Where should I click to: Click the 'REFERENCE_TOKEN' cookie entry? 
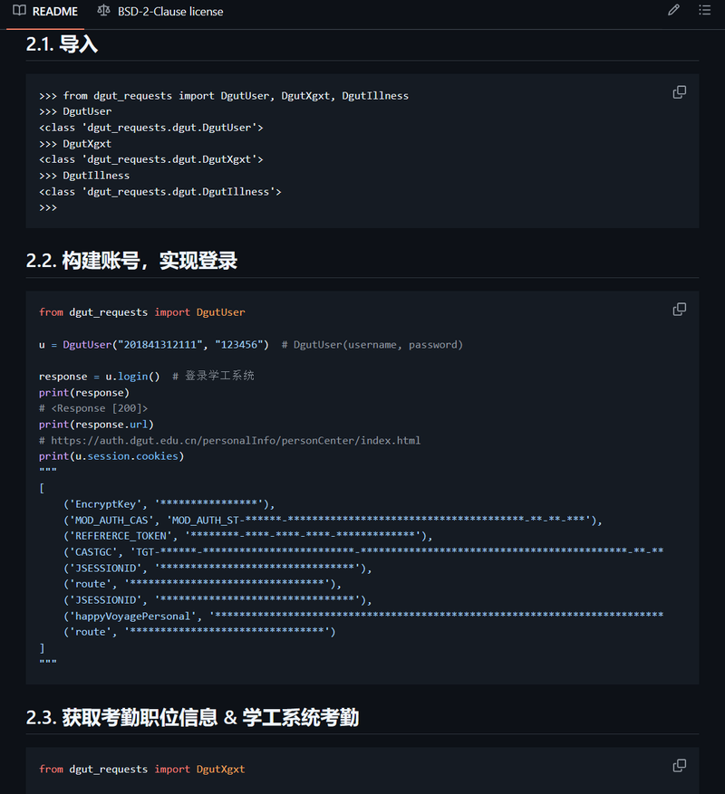click(121, 536)
